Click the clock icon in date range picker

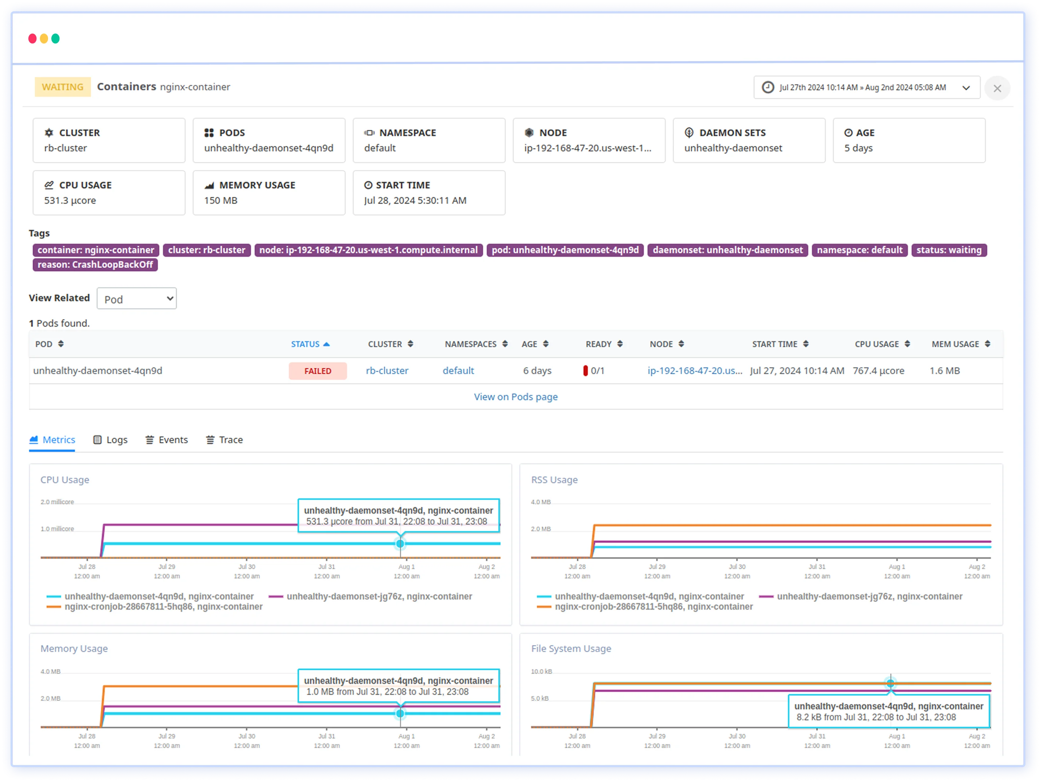768,87
